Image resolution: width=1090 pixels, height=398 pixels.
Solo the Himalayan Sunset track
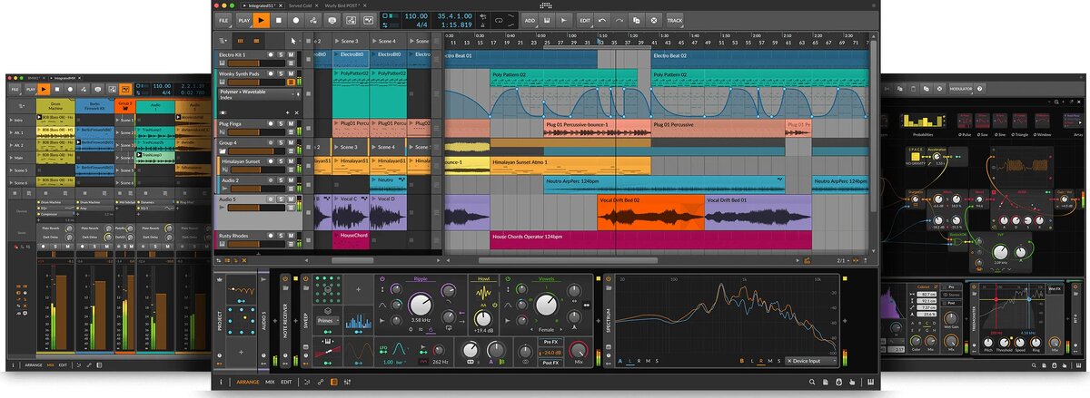[281, 160]
